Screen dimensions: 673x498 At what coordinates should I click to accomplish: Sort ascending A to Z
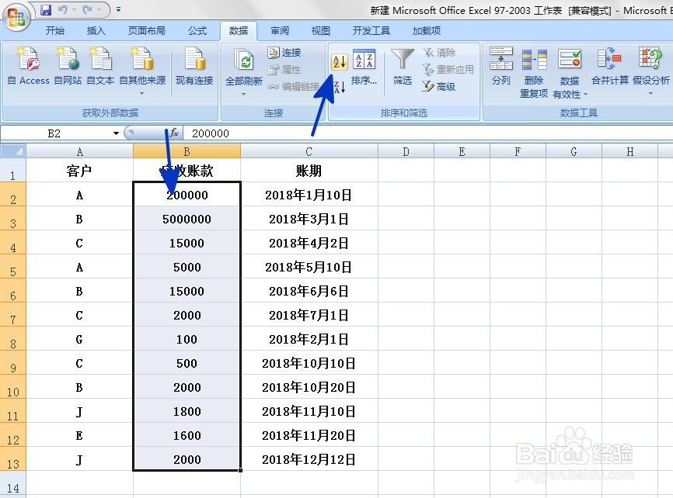tap(339, 62)
